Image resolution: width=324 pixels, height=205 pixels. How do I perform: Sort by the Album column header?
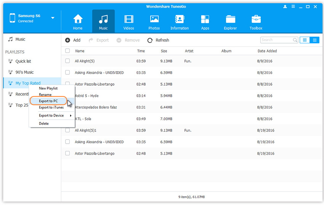pos(226,51)
